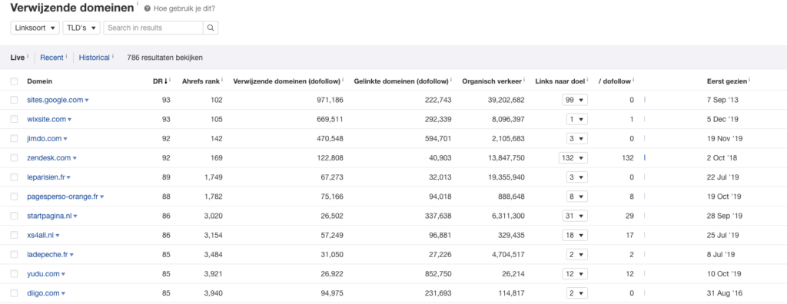Click the dofollow bar for zendesk.com row
The height and width of the screenshot is (304, 787).
coord(645,157)
